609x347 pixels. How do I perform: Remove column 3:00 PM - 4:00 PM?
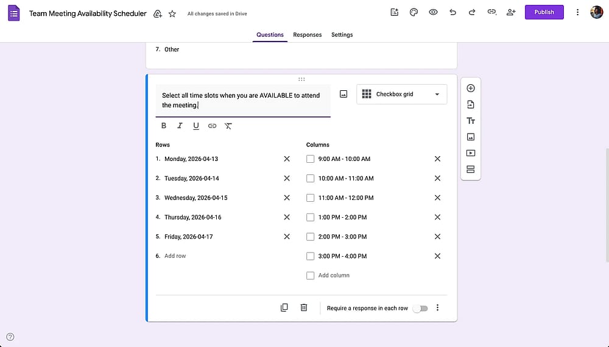pyautogui.click(x=437, y=256)
